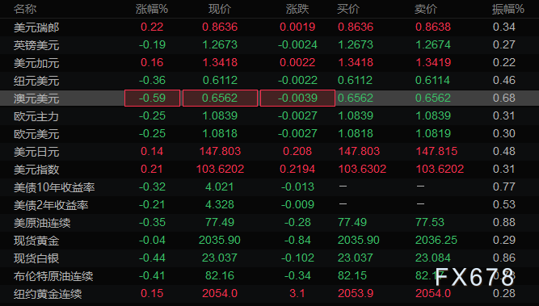Screen dimensions: 539x306
Task: Click 美元加元 sell price 1.3419
Action: tap(433, 62)
